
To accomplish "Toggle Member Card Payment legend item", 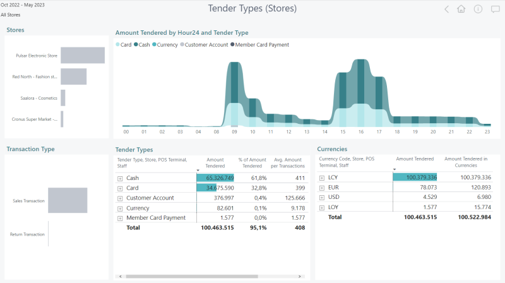I will click(x=259, y=45).
